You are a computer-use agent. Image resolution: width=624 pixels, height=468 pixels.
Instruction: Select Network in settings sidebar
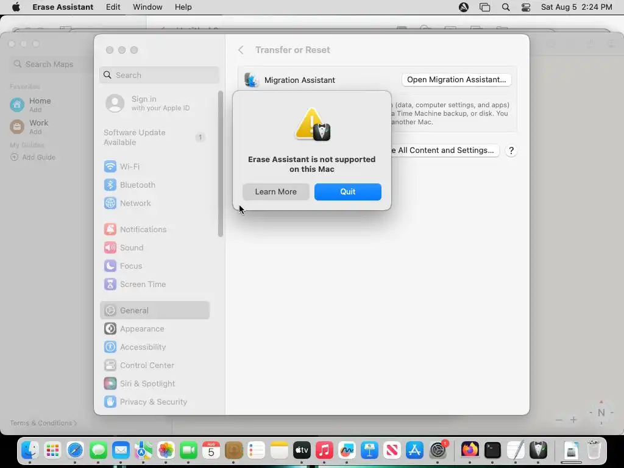click(x=154, y=203)
